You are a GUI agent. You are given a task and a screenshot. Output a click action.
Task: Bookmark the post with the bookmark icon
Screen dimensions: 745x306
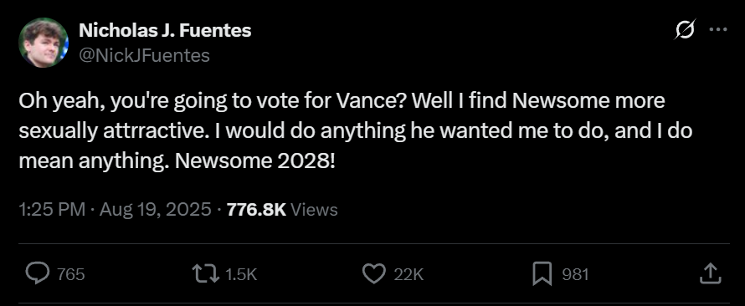pyautogui.click(x=542, y=273)
